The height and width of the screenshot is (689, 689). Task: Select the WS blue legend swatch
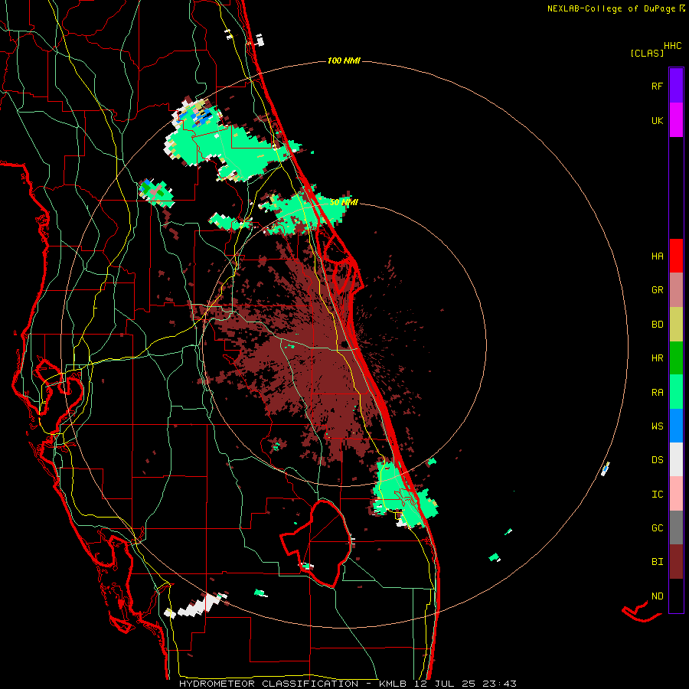(676, 426)
